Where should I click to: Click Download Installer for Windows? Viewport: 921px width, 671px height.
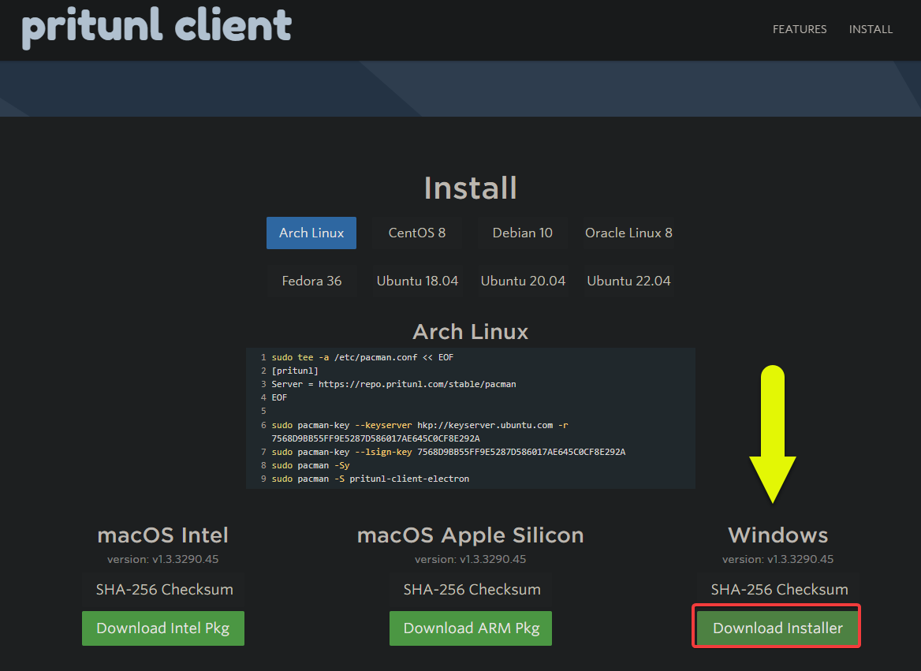pyautogui.click(x=777, y=628)
